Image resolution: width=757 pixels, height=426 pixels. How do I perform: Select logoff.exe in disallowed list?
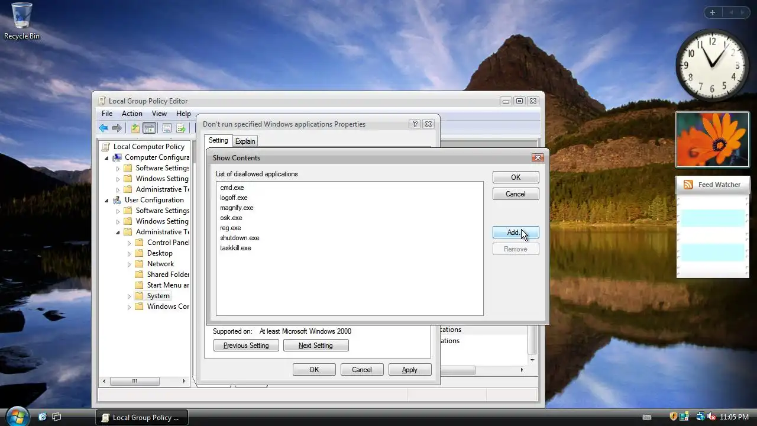pyautogui.click(x=234, y=198)
